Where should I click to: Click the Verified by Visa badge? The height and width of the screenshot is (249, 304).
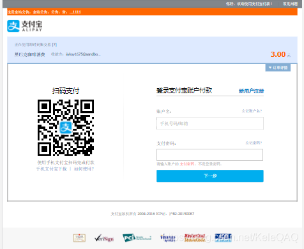(x=168, y=238)
